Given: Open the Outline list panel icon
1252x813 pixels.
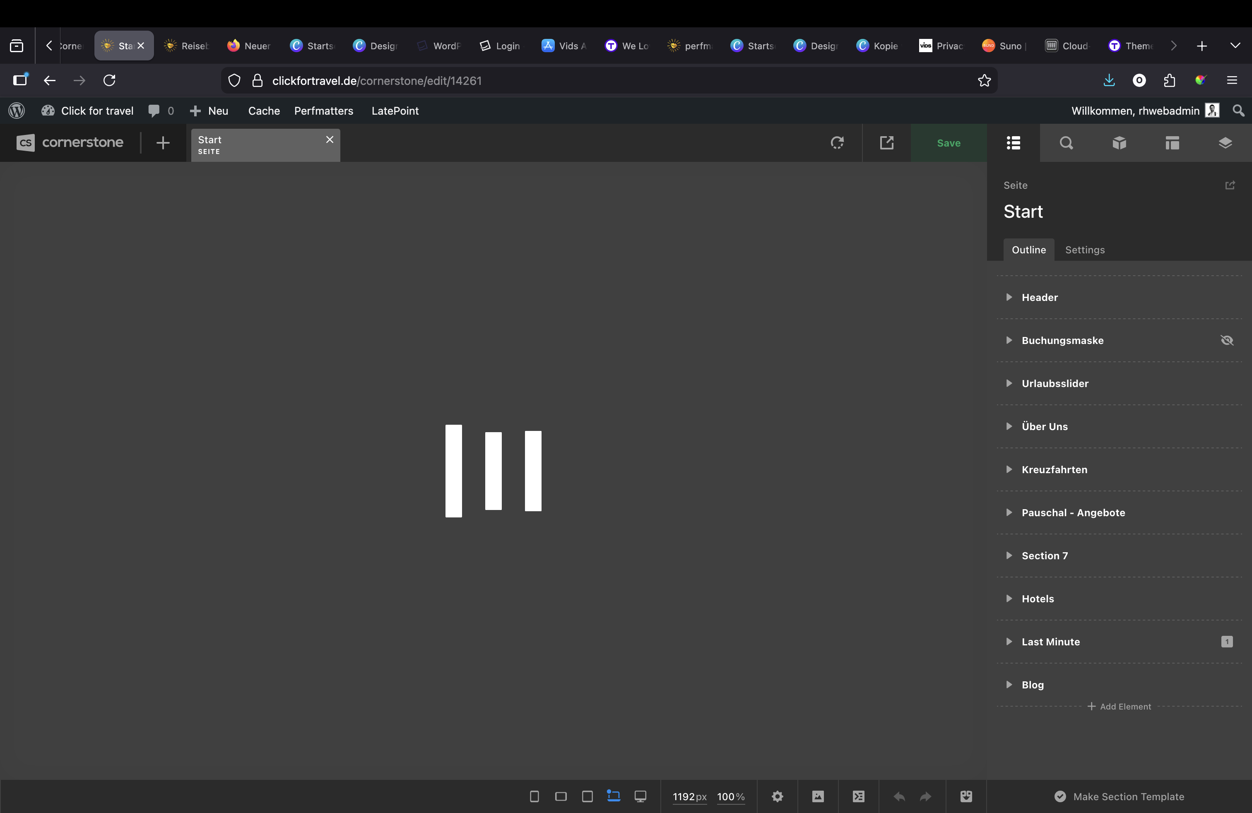Looking at the screenshot, I should pos(1013,143).
